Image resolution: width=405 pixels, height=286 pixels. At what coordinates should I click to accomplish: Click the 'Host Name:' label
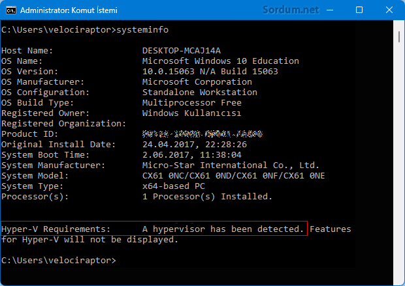27,51
